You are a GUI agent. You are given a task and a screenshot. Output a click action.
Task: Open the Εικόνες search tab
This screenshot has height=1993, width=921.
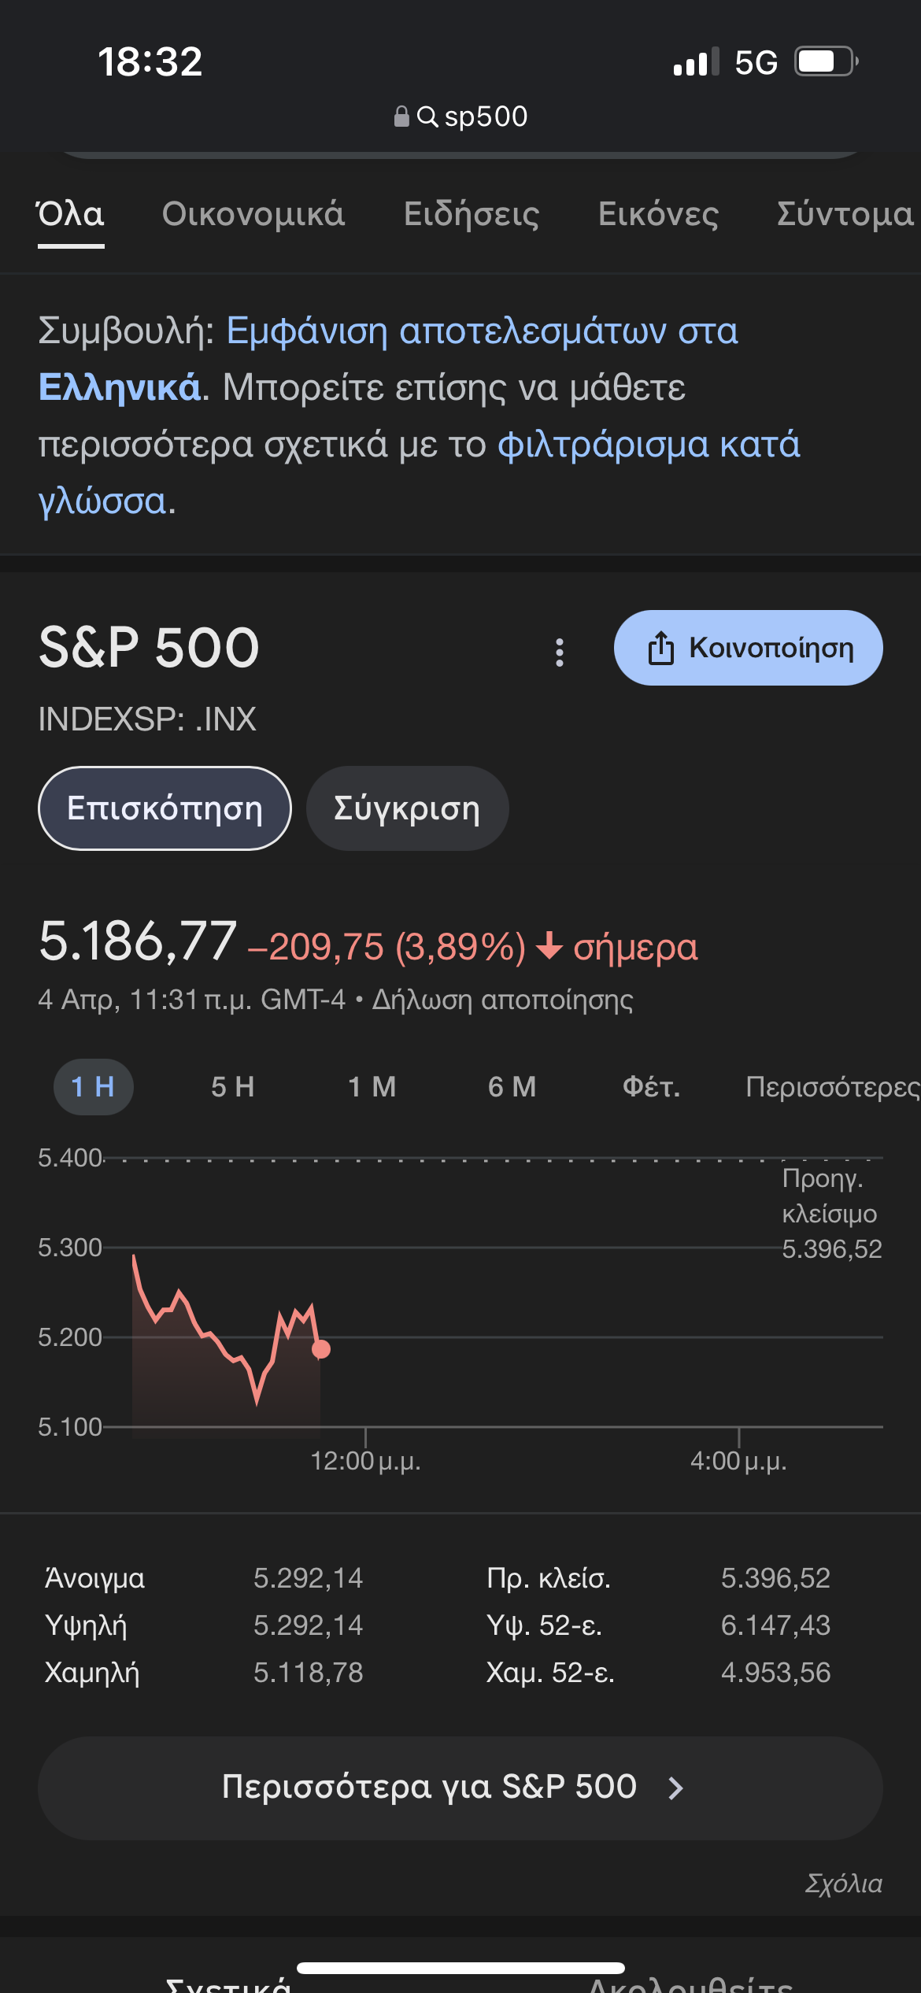[658, 214]
